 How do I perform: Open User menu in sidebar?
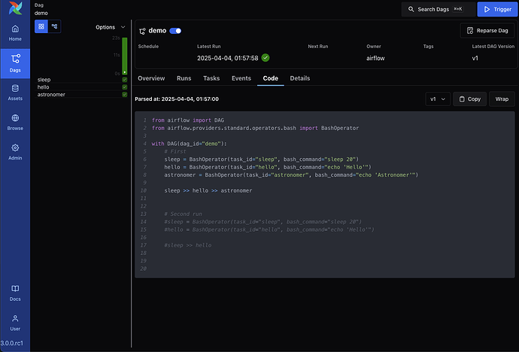(15, 323)
